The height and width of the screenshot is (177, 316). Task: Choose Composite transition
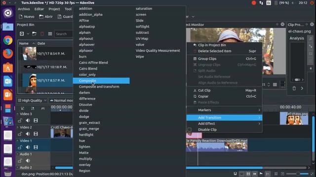click(x=101, y=81)
